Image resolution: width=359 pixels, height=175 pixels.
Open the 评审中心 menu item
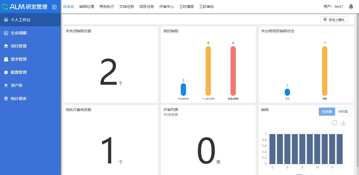coord(166,7)
